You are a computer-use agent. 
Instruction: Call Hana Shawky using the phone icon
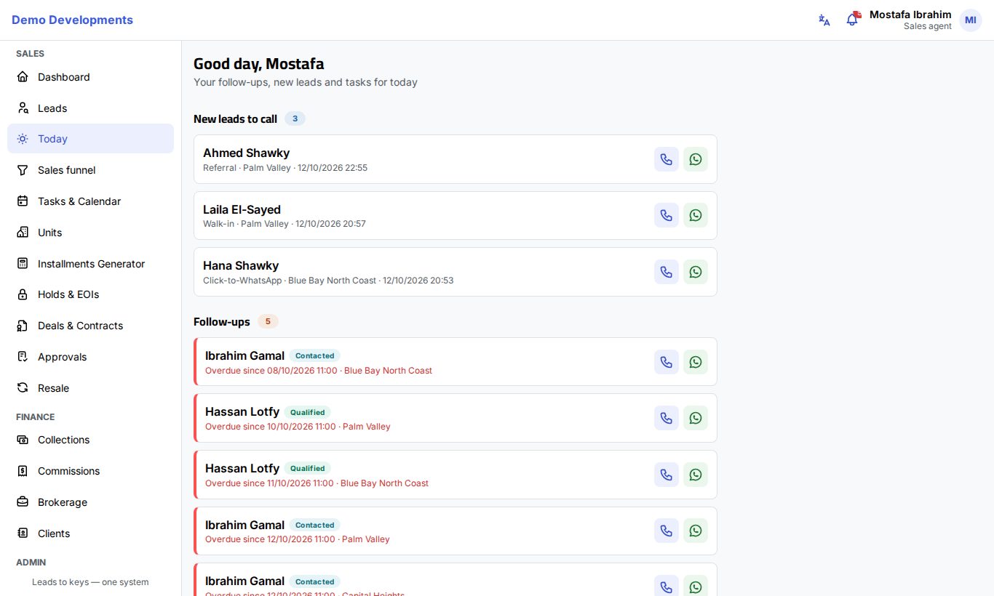tap(667, 272)
